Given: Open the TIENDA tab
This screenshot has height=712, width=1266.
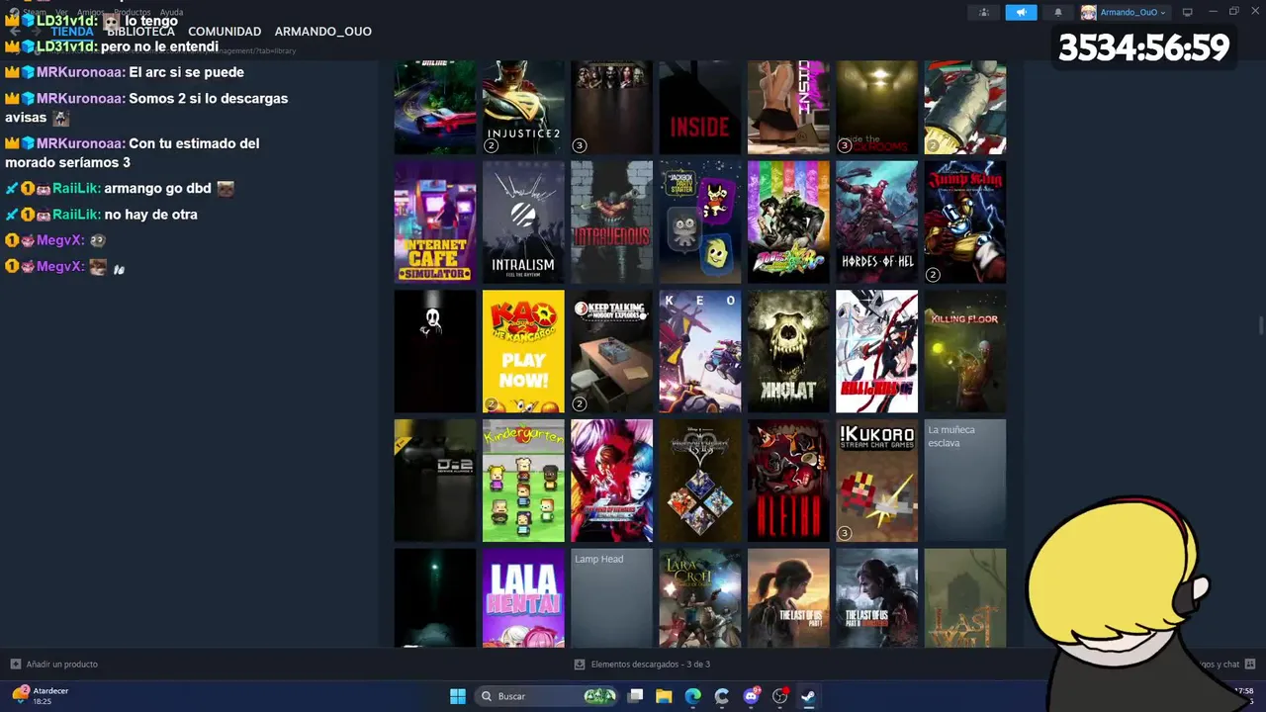Looking at the screenshot, I should [x=72, y=32].
